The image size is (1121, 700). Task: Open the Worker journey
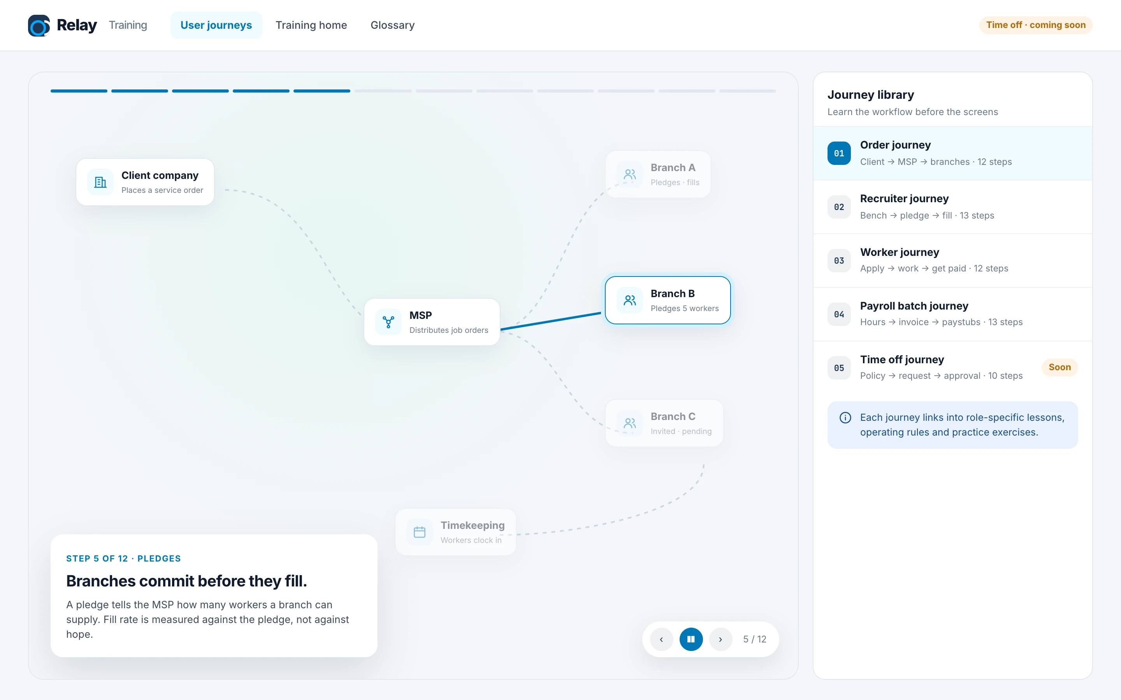pyautogui.click(x=952, y=261)
